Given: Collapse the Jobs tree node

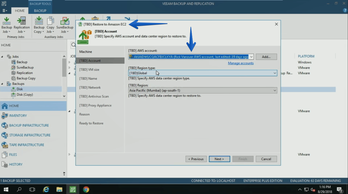Looking at the screenshot, I should pyautogui.click(x=2, y=57).
